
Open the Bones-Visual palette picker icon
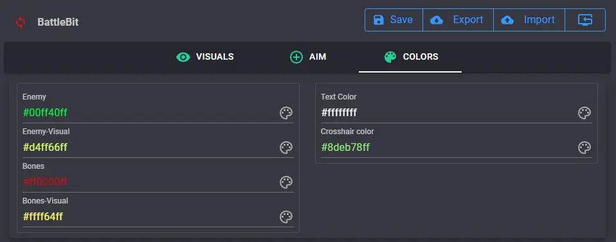pyautogui.click(x=286, y=217)
